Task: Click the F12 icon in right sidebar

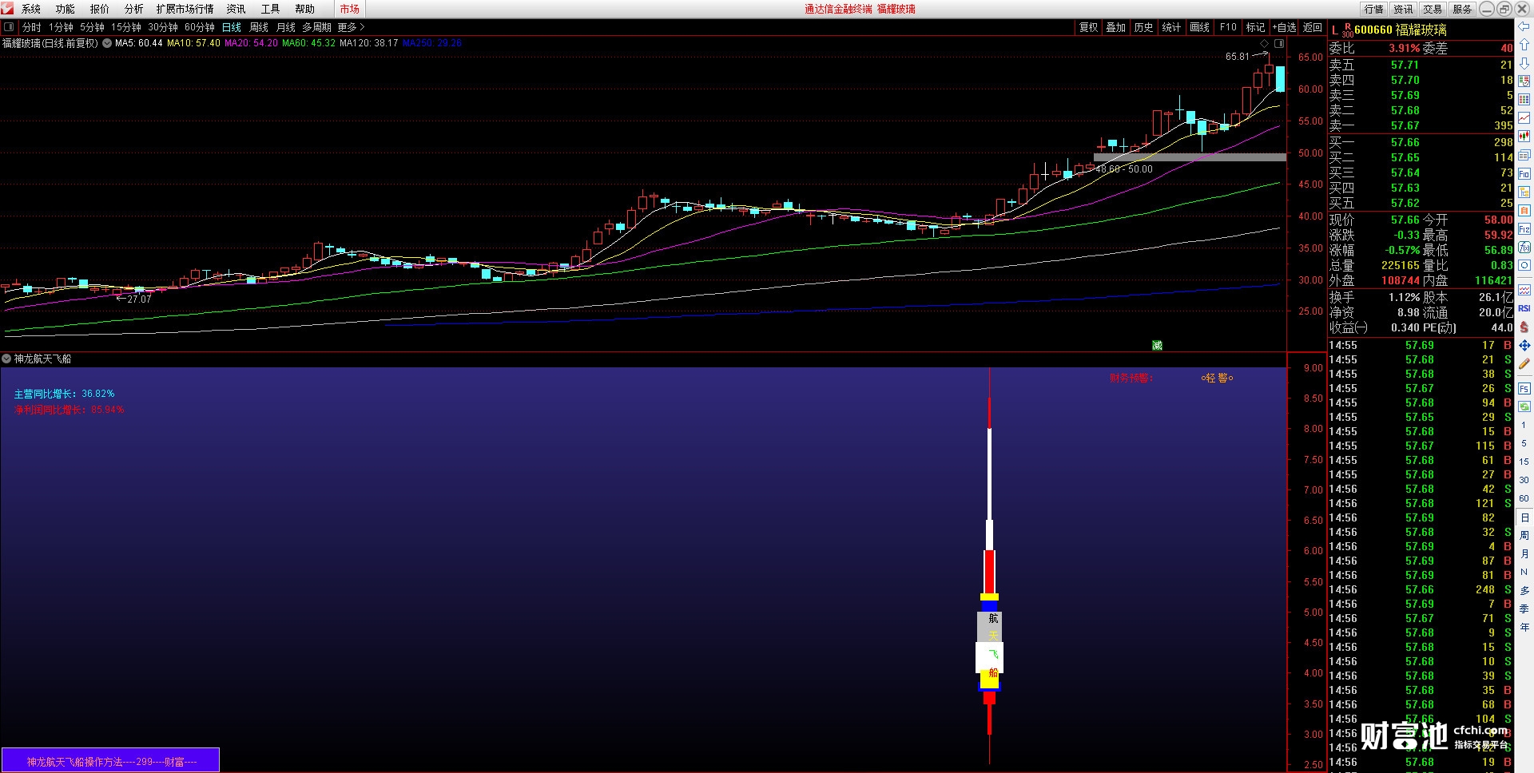Action: click(1524, 228)
